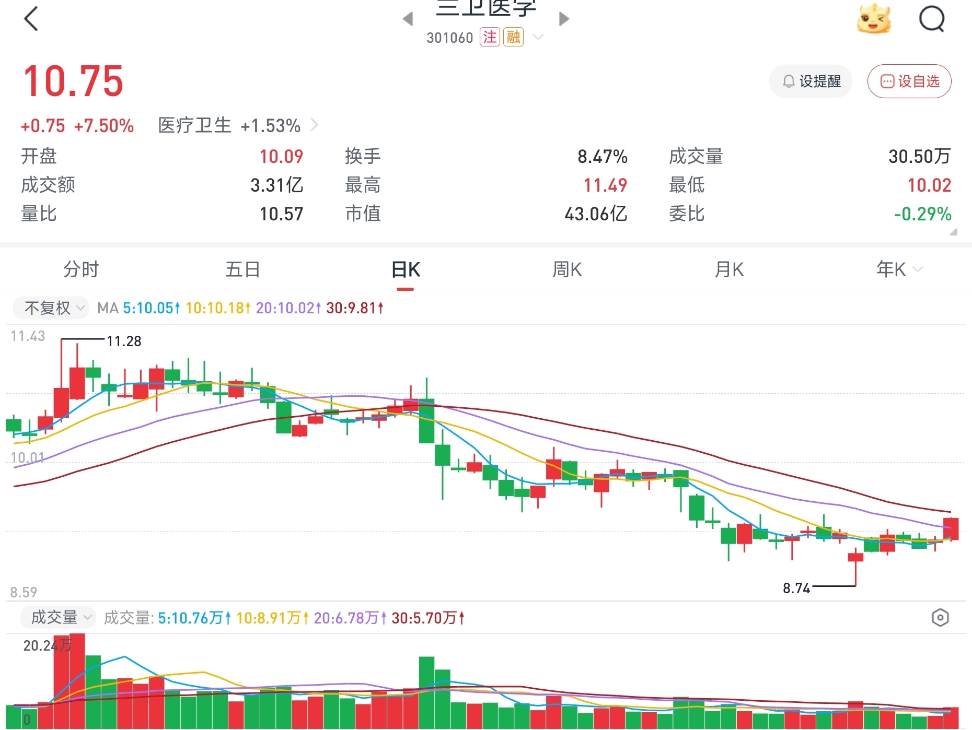Click volume average 30:5.70万 value
Viewport: 972px width, 730px height.
(x=428, y=618)
